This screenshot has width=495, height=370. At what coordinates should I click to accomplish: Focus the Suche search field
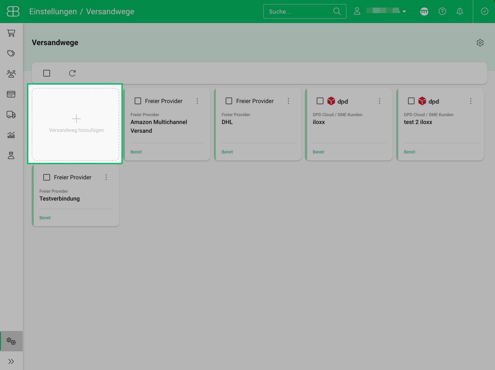coord(305,11)
